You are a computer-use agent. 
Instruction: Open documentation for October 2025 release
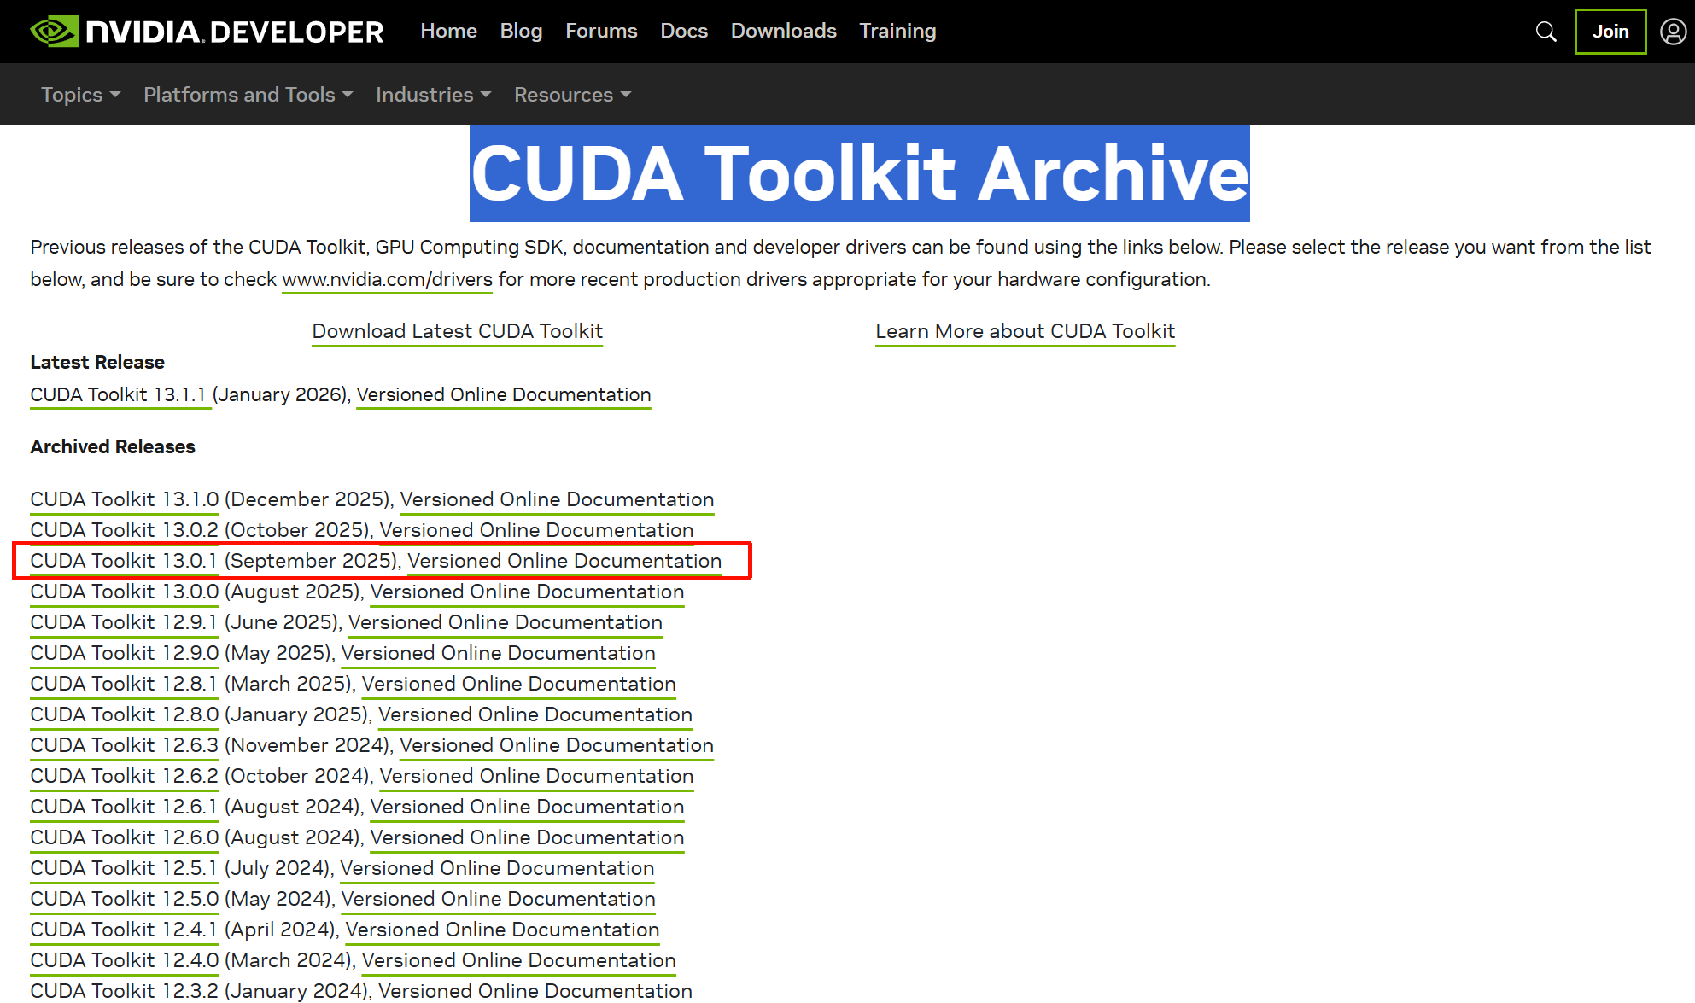click(536, 531)
